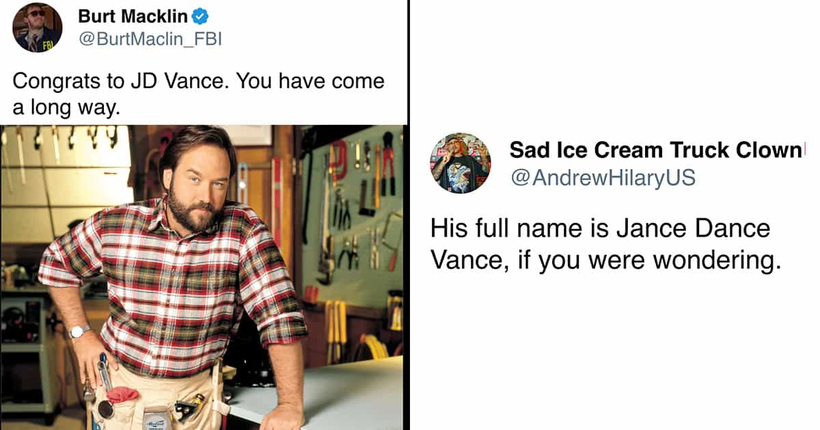Visit the @BurtMaclin_FBI handle
Viewport: 820px width, 430px height.
pos(150,40)
